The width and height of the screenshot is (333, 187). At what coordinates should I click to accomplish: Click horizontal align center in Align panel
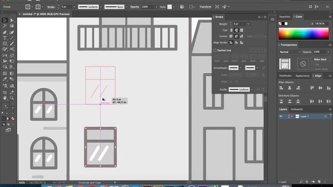coord(290,88)
